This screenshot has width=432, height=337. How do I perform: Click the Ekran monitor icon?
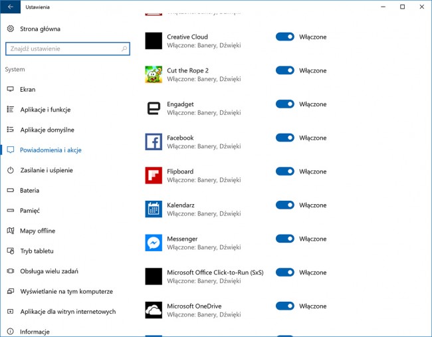click(x=11, y=89)
